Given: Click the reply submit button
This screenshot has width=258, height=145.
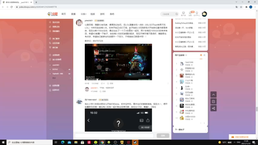Looking at the screenshot, I should click(163, 136).
